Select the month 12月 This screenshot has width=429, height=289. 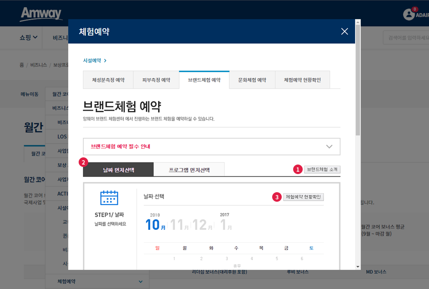(x=203, y=225)
